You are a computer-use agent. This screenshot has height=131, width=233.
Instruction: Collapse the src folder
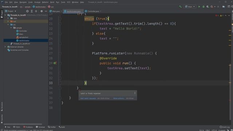(x=8, y=25)
